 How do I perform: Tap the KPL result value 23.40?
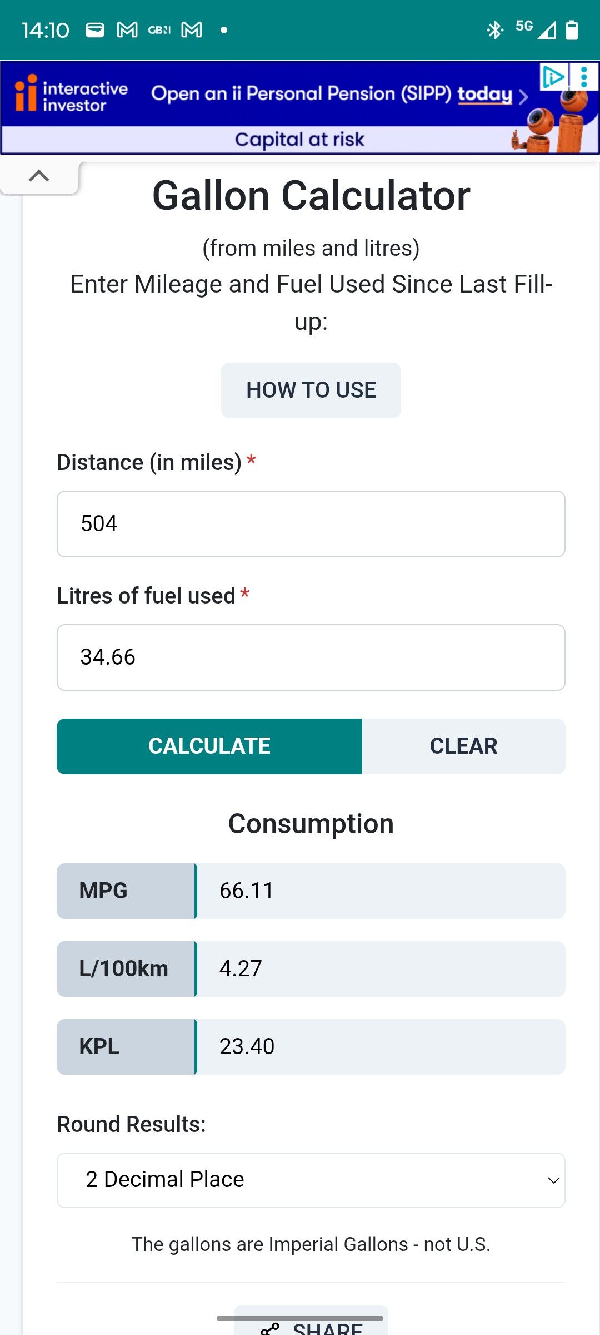click(247, 1046)
